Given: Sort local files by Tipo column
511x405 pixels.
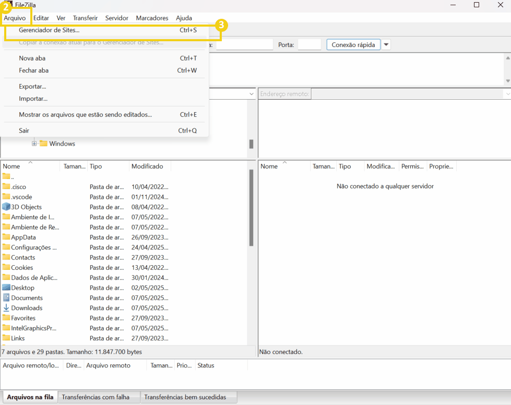Looking at the screenshot, I should (x=108, y=166).
